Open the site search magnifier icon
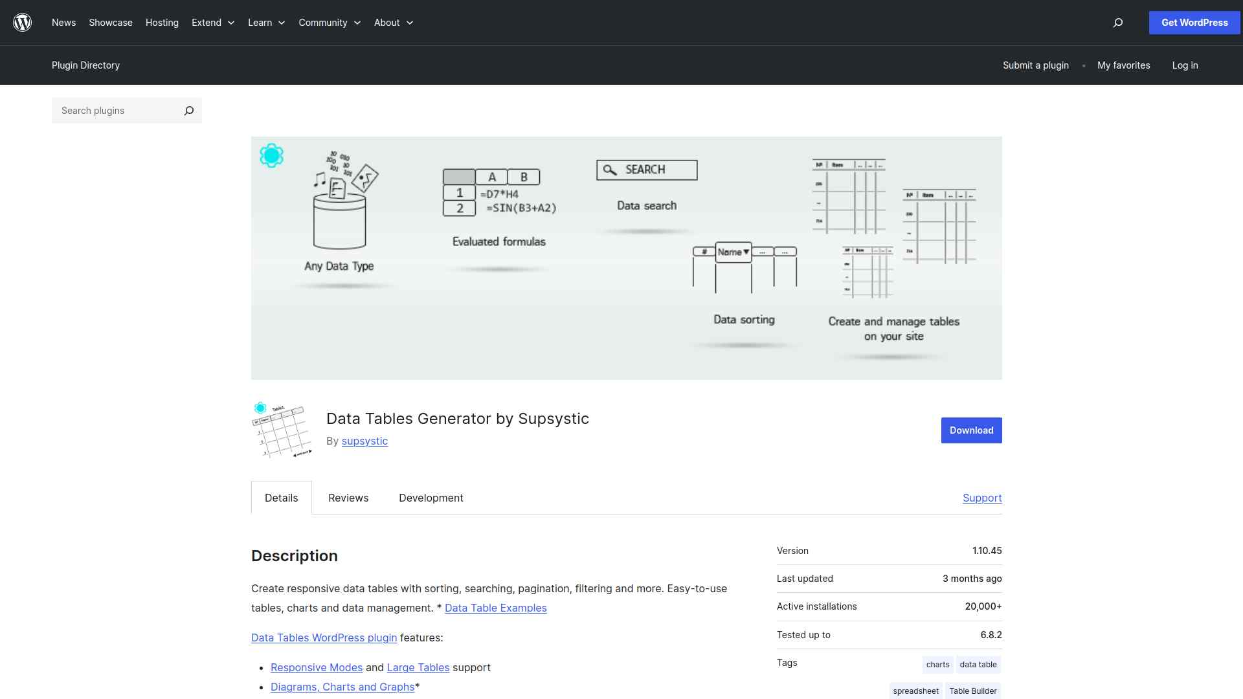Image resolution: width=1243 pixels, height=699 pixels. pyautogui.click(x=1118, y=23)
